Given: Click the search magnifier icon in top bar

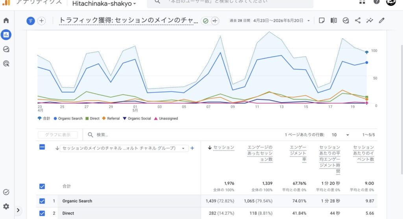Looking at the screenshot, I should coord(157,2).
